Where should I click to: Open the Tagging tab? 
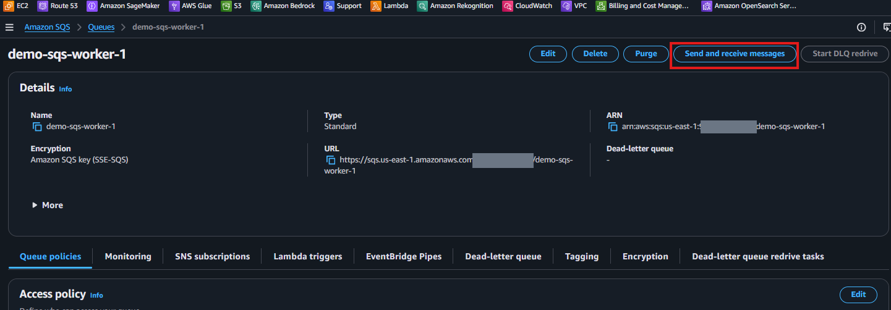pos(582,256)
